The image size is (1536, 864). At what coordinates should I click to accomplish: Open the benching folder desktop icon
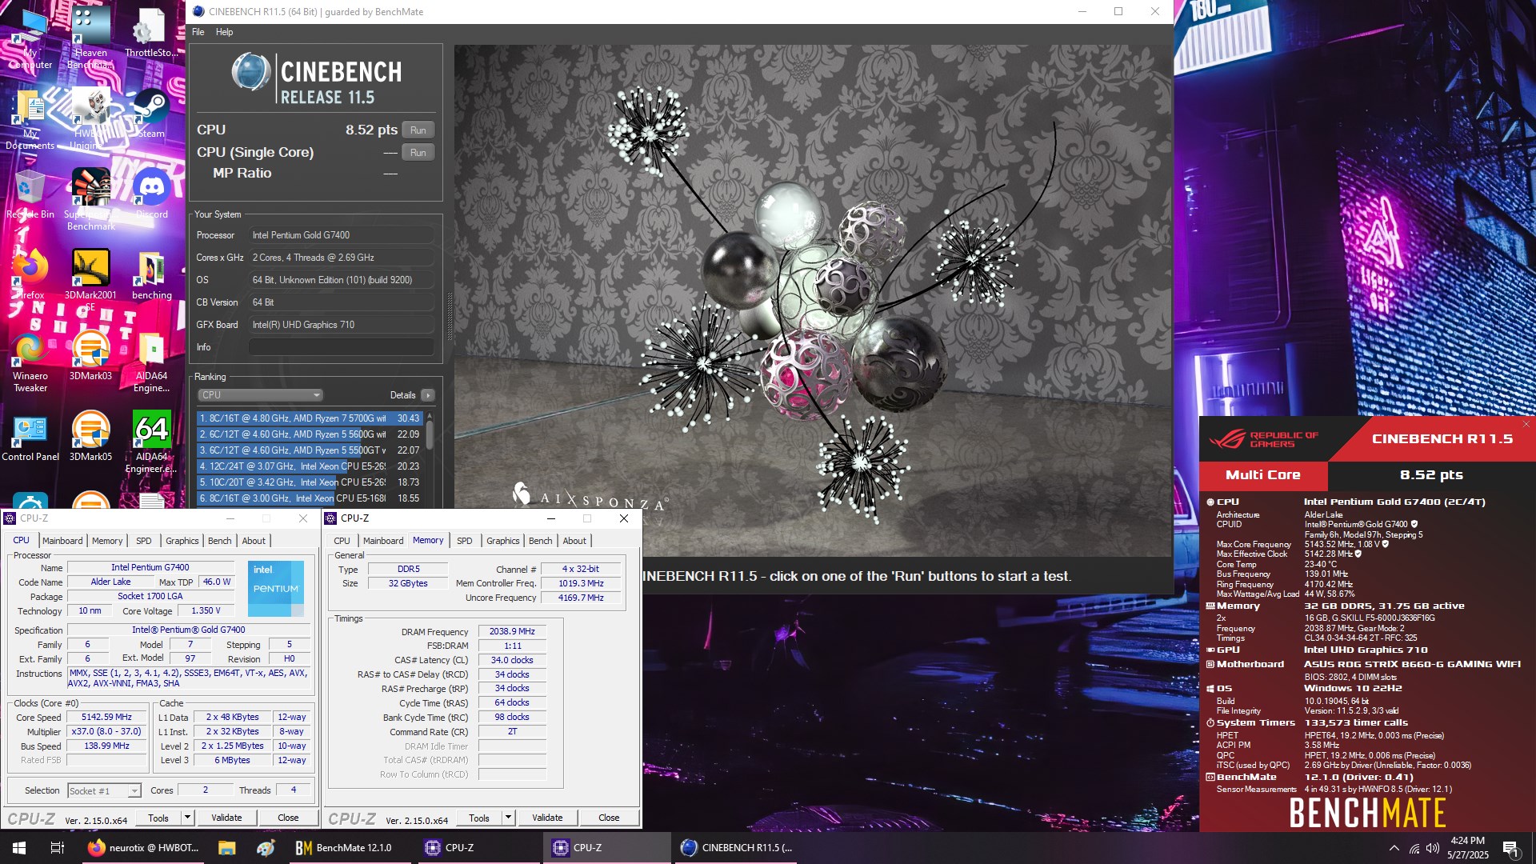(151, 275)
